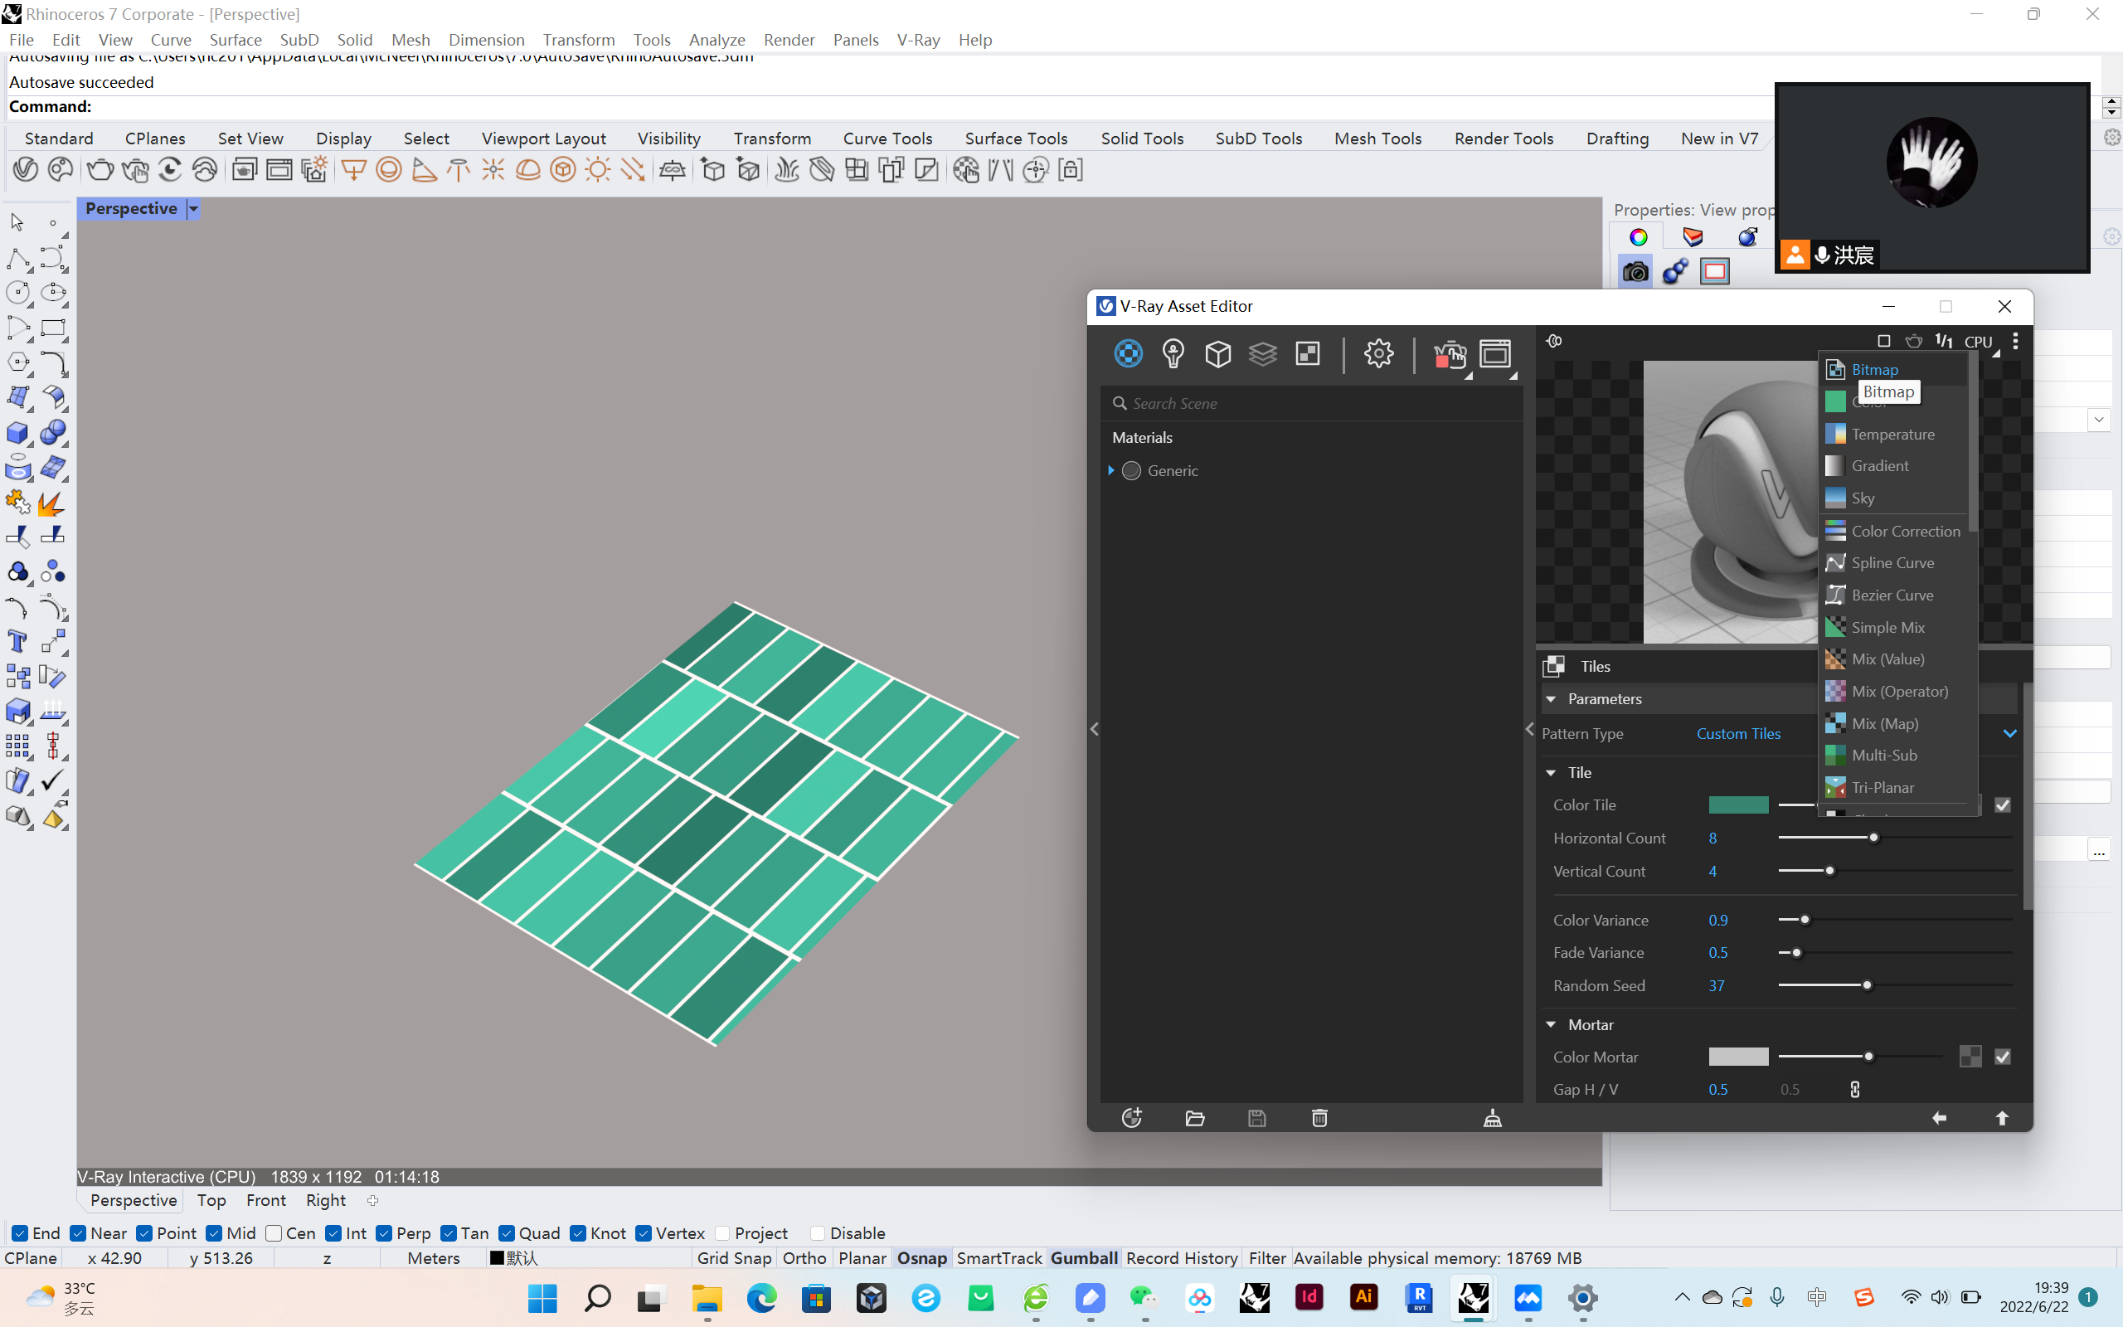The width and height of the screenshot is (2123, 1327).
Task: Open Textures tab in Asset Editor
Action: pos(1307,353)
